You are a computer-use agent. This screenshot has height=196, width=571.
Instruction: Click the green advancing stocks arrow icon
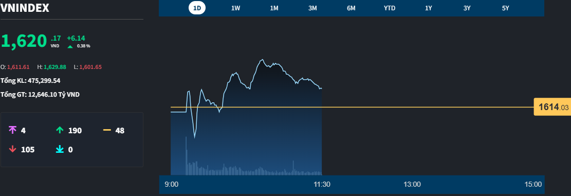pos(60,130)
